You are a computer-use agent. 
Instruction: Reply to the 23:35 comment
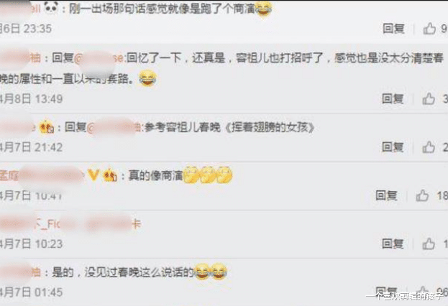coord(394,29)
